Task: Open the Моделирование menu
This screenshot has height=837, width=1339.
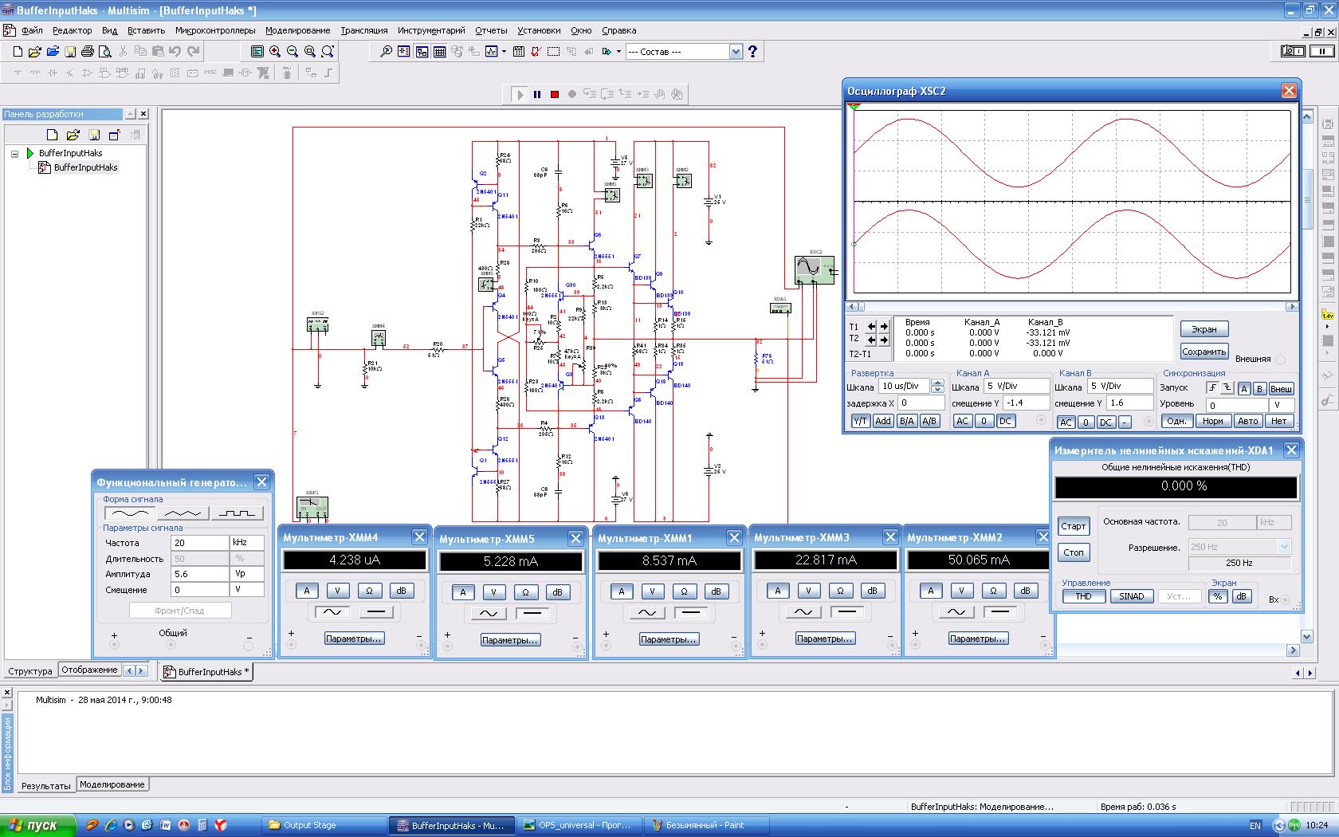Action: [297, 30]
